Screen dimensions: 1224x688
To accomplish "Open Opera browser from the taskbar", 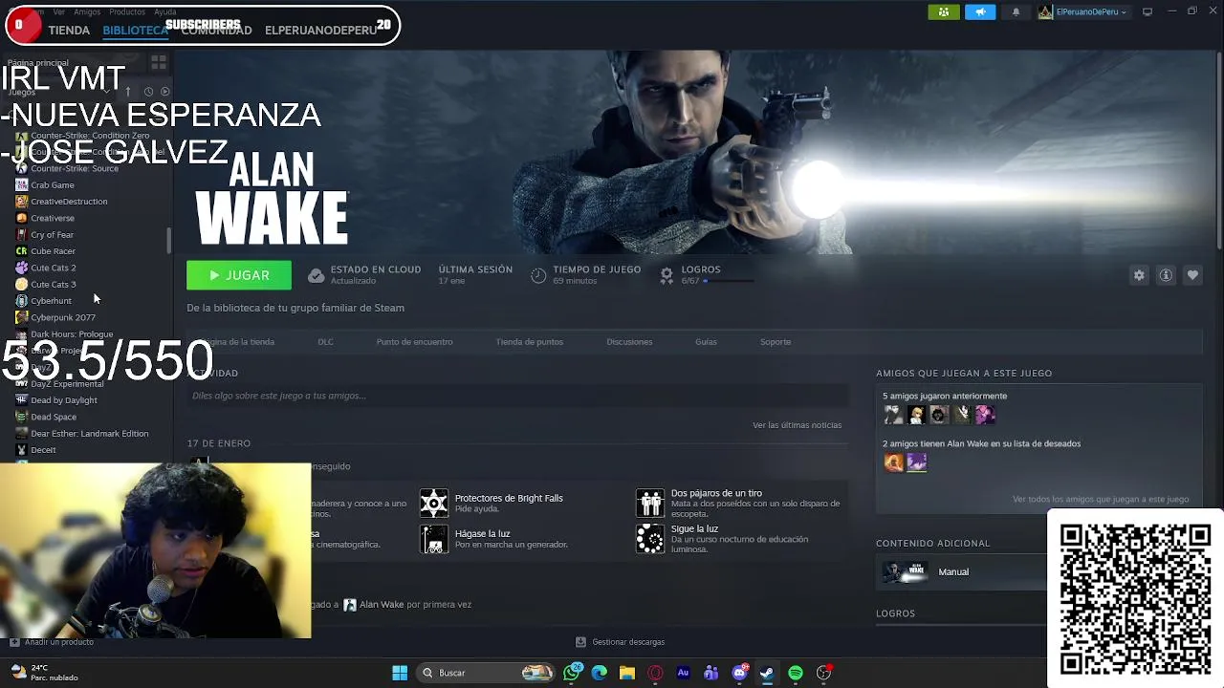I will [x=655, y=673].
